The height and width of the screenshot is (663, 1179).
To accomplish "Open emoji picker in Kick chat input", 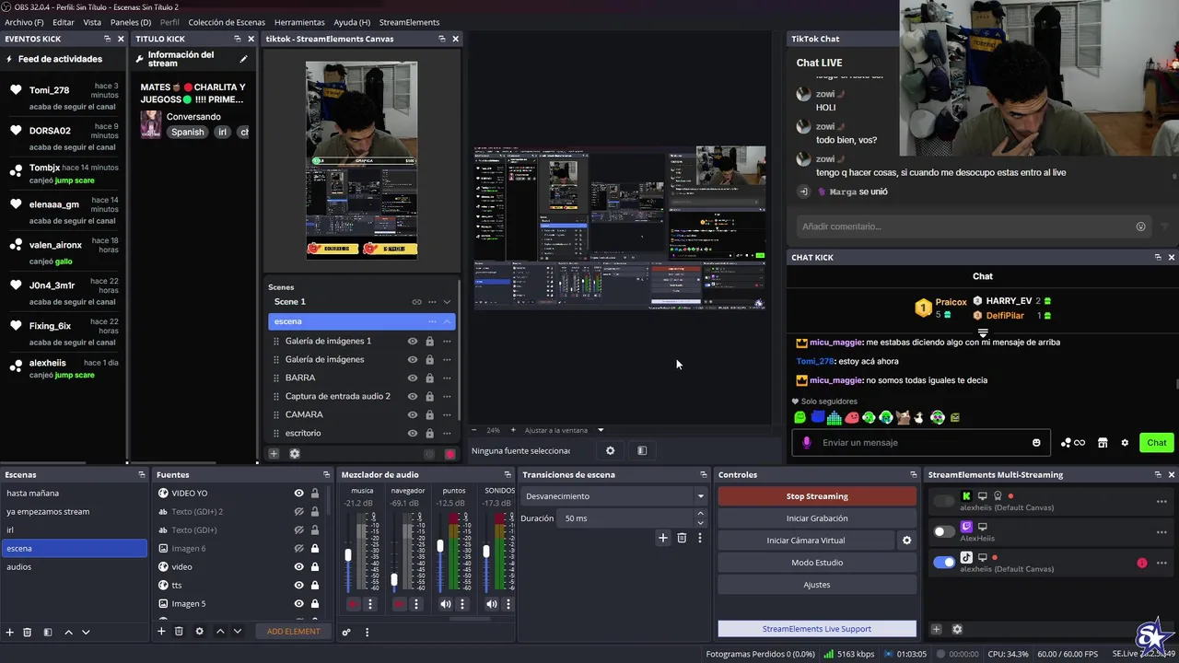I will point(1036,443).
